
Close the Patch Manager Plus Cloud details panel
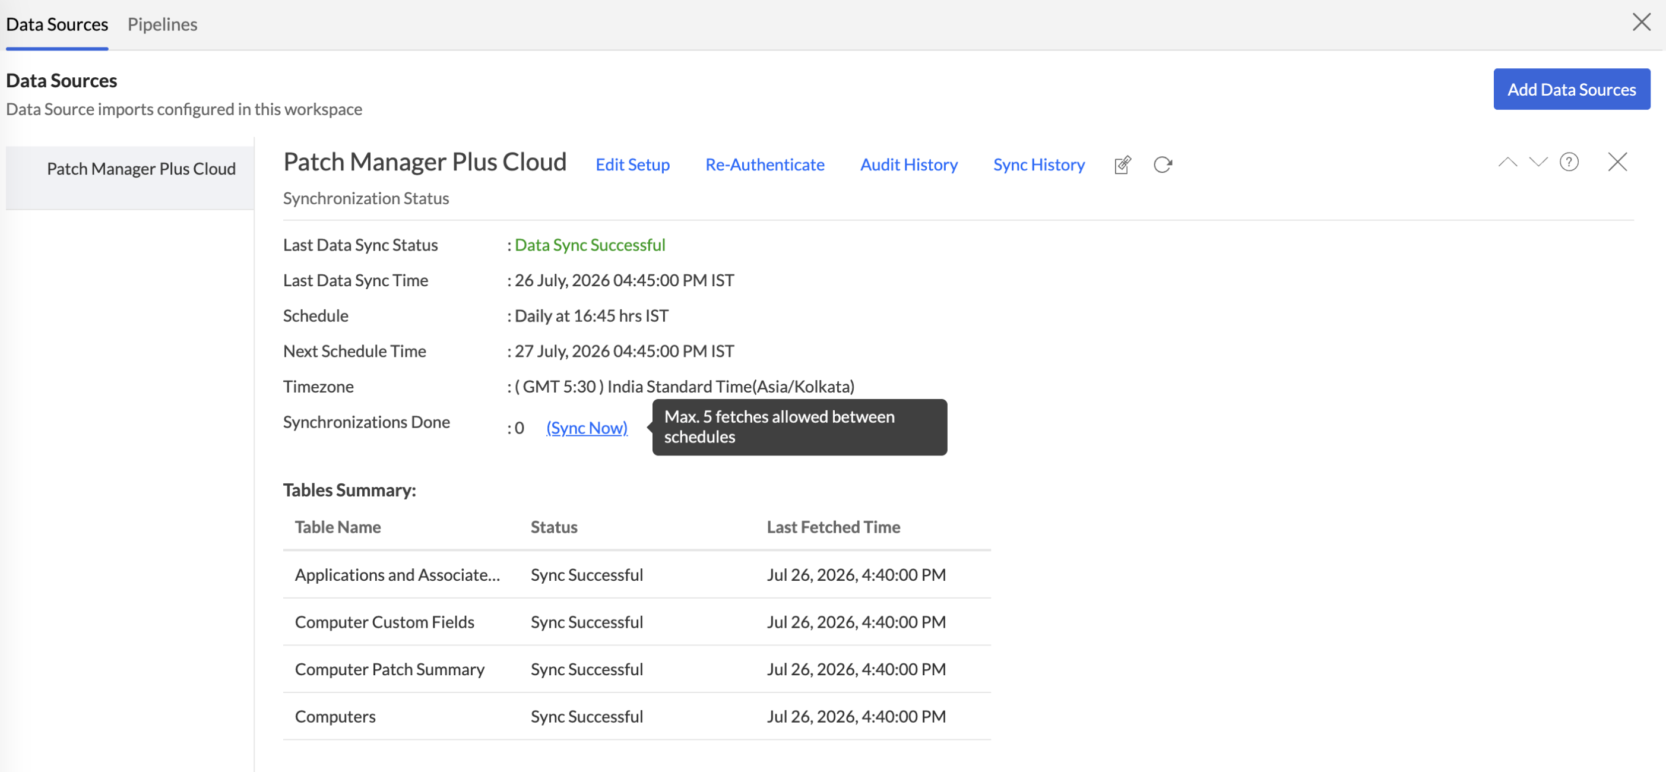1617,162
